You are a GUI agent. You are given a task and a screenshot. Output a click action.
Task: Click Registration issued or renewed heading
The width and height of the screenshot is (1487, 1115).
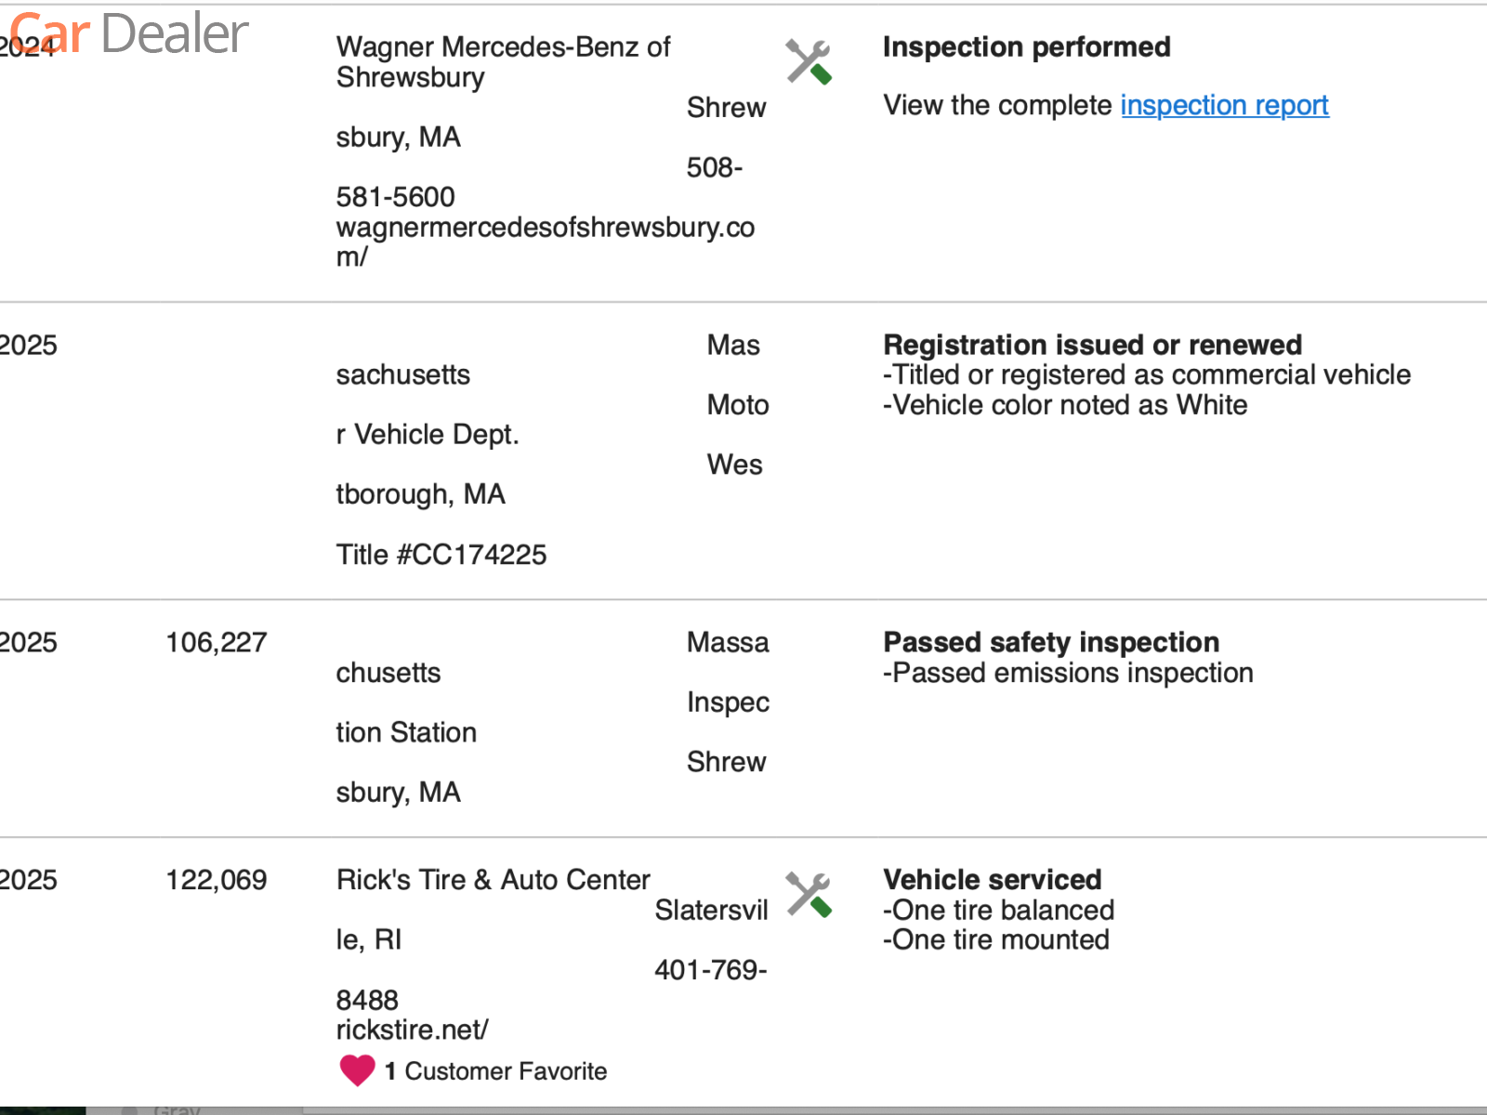[1092, 345]
